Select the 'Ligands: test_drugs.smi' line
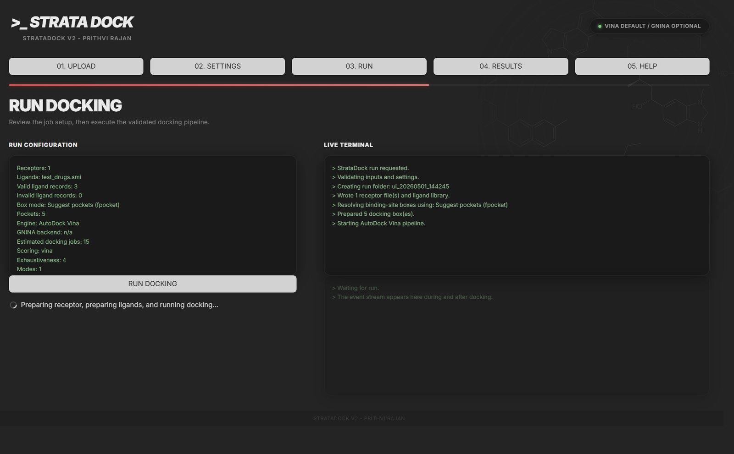This screenshot has height=454, width=734. pyautogui.click(x=49, y=177)
